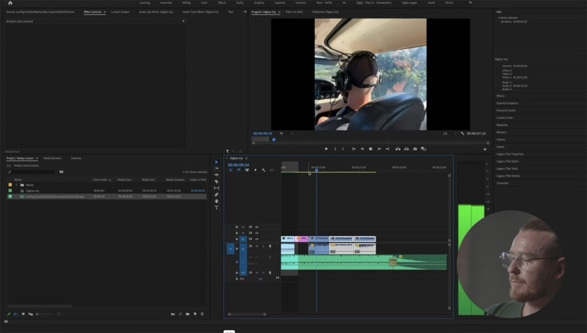Open the Program monitor panel menu

click(x=279, y=12)
